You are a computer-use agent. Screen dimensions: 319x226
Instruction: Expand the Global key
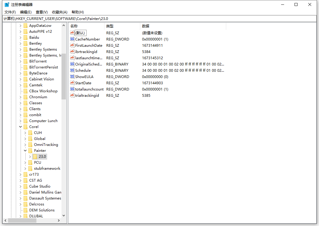(x=25, y=139)
